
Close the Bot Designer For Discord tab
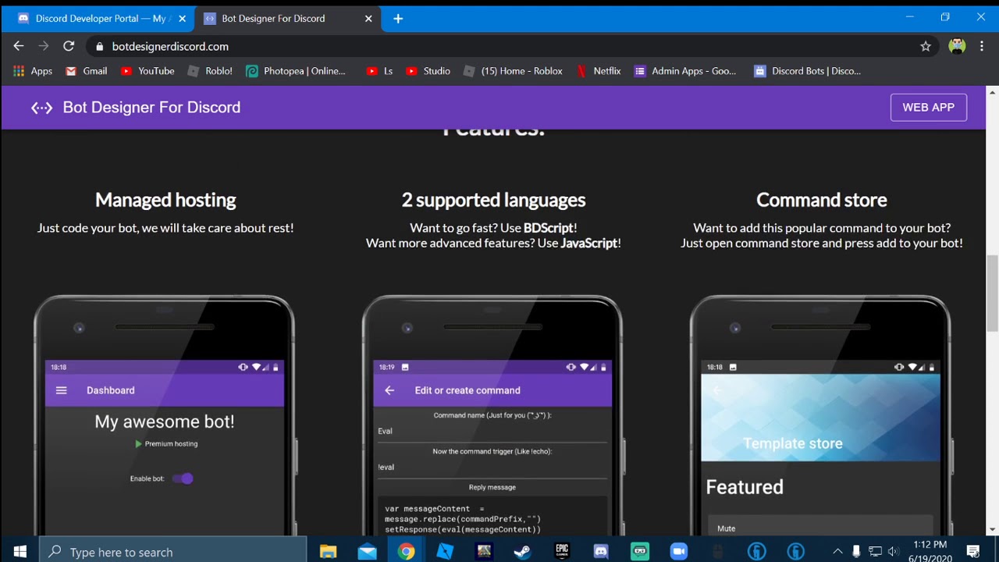(x=368, y=19)
